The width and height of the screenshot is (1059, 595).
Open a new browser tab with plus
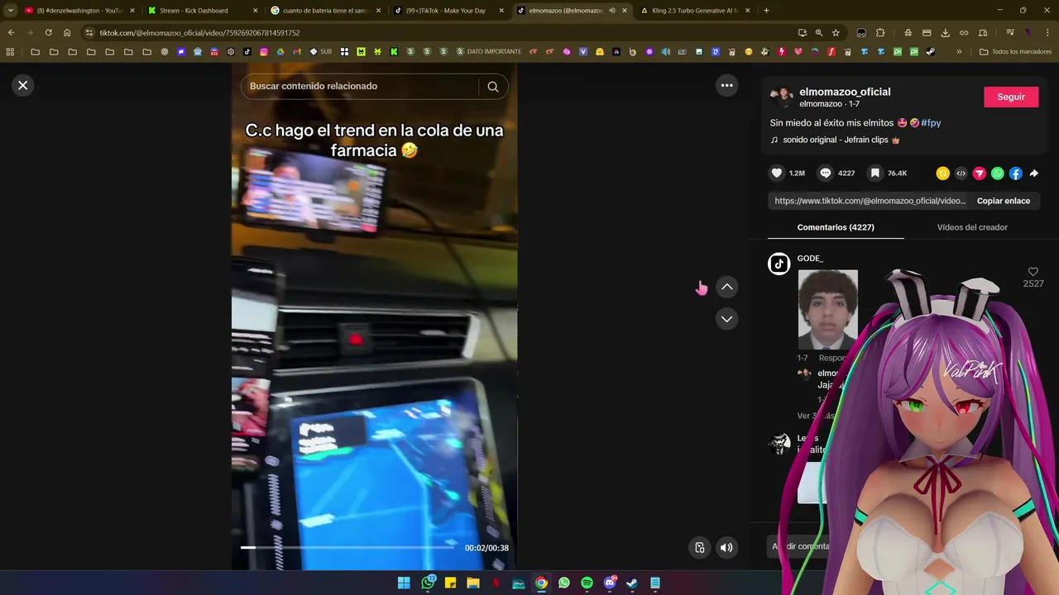click(766, 11)
